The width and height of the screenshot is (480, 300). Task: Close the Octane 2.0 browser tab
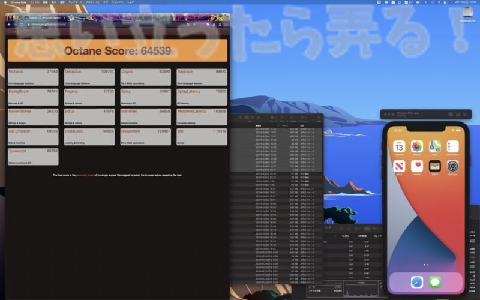click(x=64, y=18)
